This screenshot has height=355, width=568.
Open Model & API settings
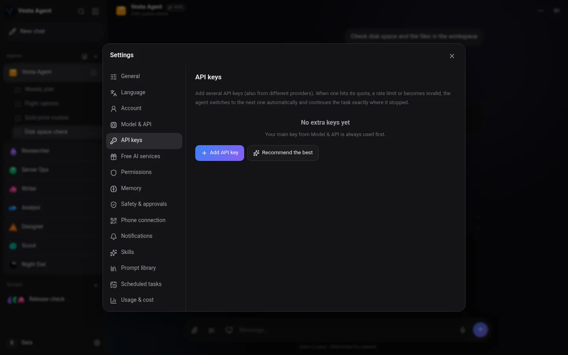144,125
